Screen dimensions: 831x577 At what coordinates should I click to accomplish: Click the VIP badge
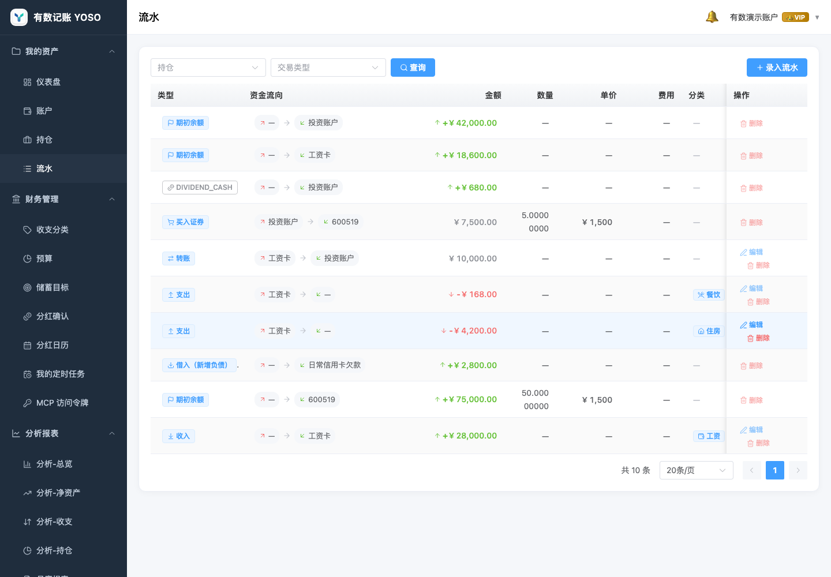(795, 17)
